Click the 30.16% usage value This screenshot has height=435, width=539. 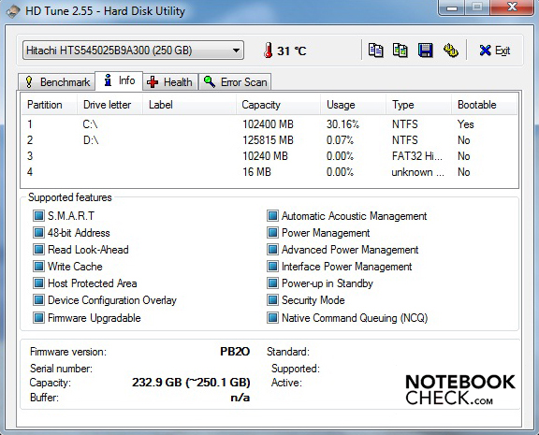coord(342,124)
